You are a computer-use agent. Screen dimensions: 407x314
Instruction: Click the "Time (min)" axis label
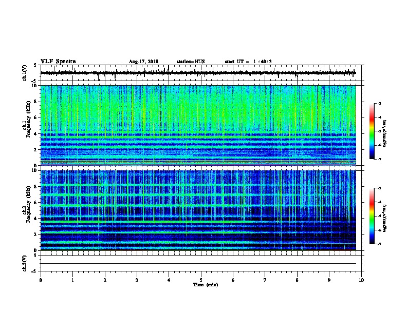pyautogui.click(x=206, y=285)
